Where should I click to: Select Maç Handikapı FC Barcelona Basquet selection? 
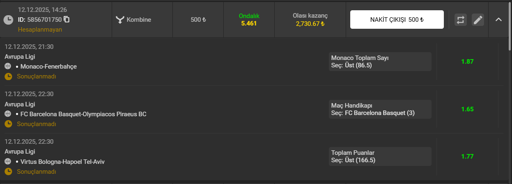pos(380,109)
